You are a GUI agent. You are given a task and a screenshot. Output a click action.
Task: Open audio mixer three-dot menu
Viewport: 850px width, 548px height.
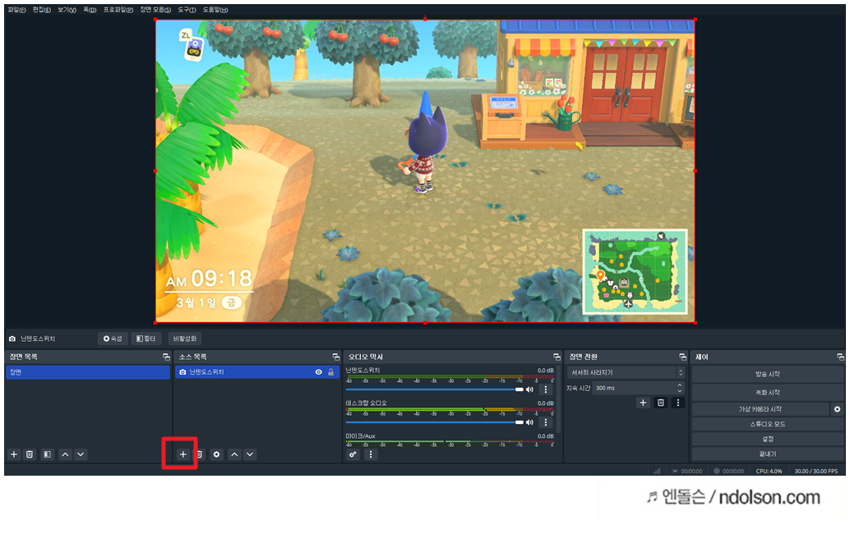[370, 454]
